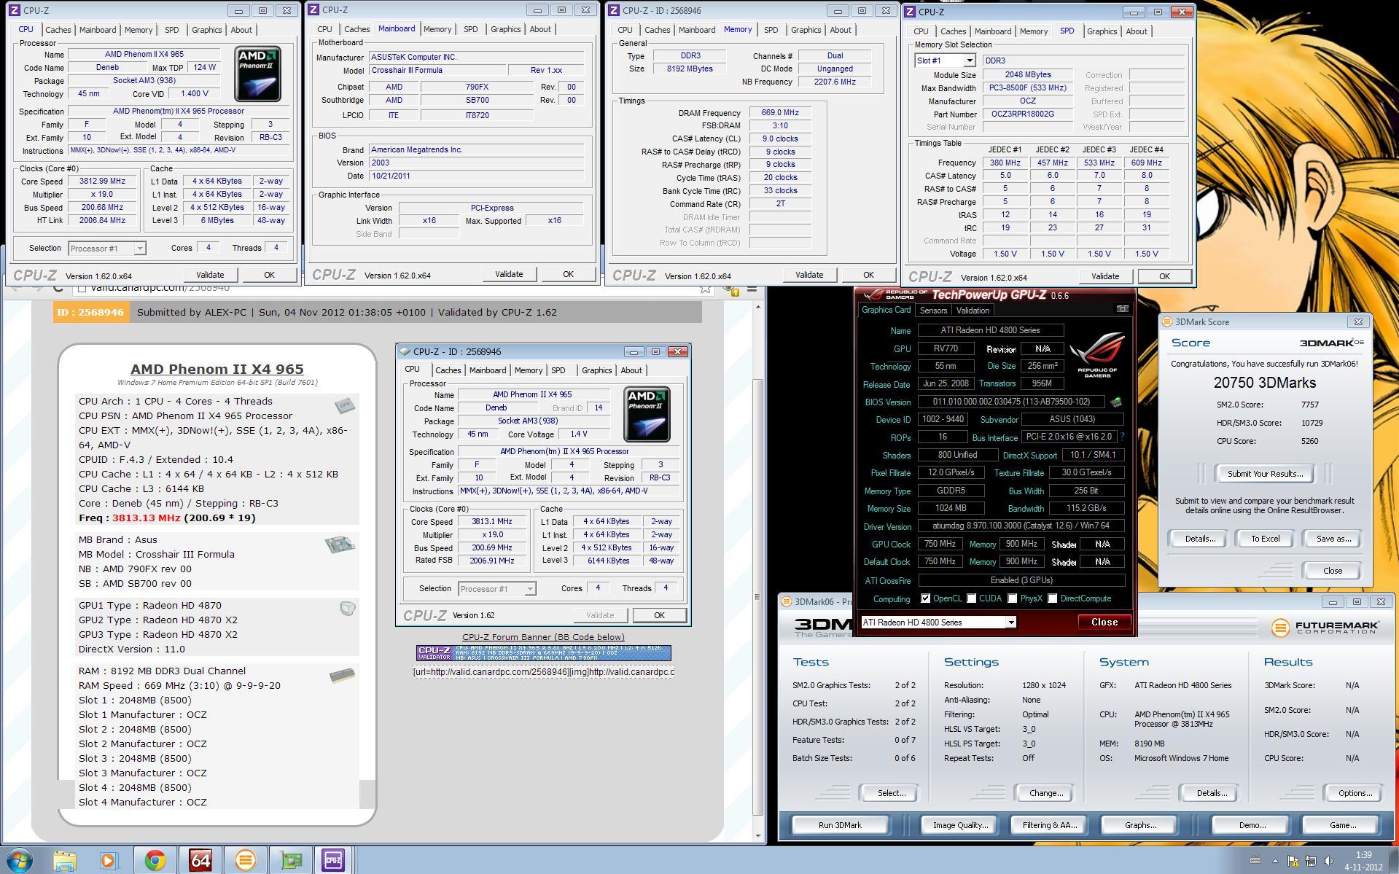Switch to Sensors tab in GPU-Z

point(933,311)
